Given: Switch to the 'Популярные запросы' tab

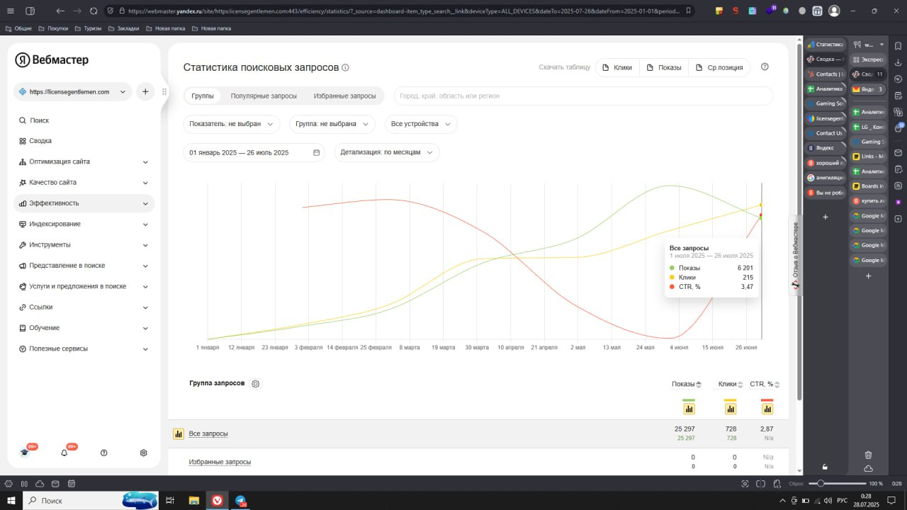Looking at the screenshot, I should 264,96.
